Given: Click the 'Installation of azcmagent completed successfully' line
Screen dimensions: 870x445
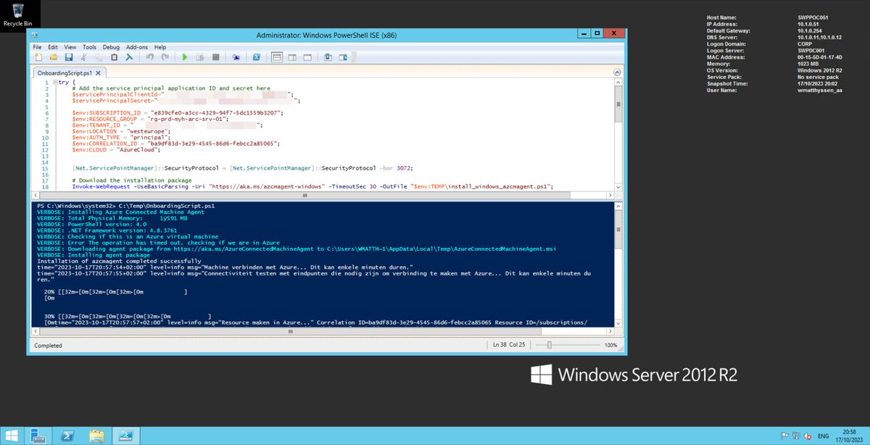Looking at the screenshot, I should 120,260.
